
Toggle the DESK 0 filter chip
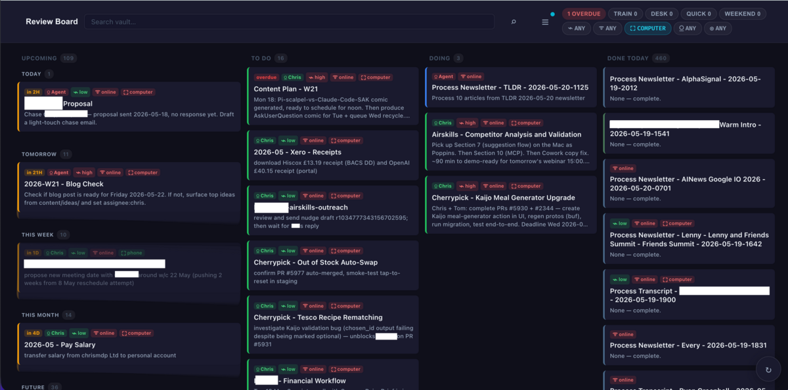coord(661,14)
